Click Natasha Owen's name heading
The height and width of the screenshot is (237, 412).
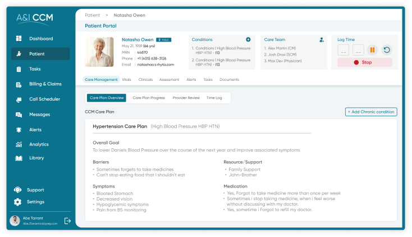point(138,40)
